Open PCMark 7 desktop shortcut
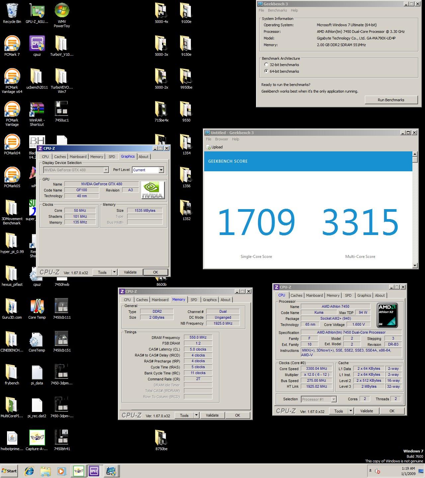Viewport: 425px width, 478px height. point(12,46)
